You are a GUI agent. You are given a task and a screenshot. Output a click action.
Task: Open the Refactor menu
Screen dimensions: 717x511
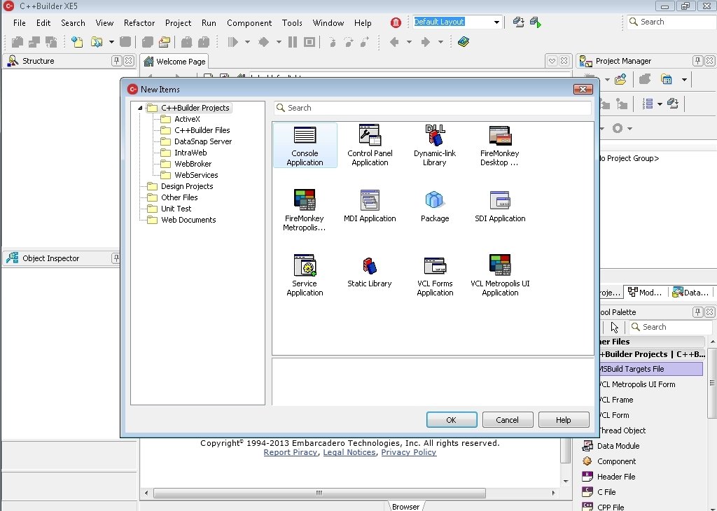click(x=139, y=23)
